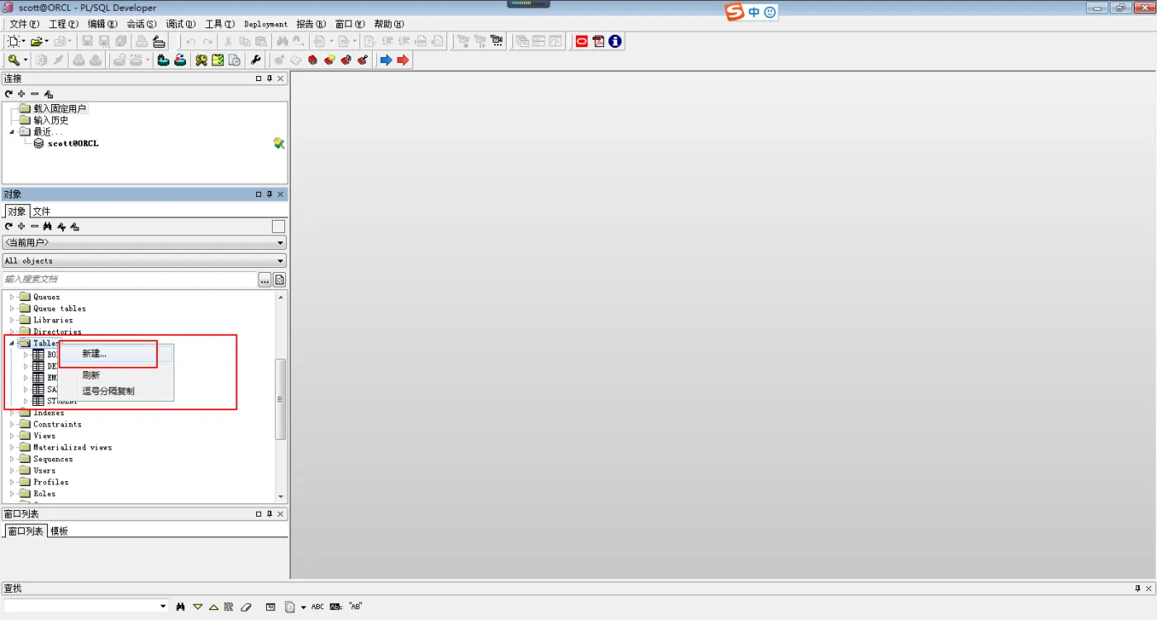This screenshot has height=620, width=1157.
Task: Toggle the "AB" exact-match search option
Action: [x=355, y=607]
